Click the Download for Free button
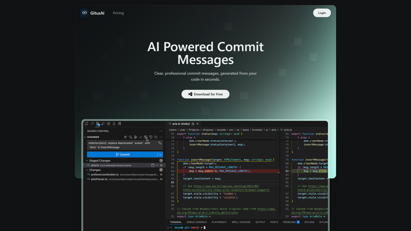This screenshot has width=411, height=231. point(206,94)
